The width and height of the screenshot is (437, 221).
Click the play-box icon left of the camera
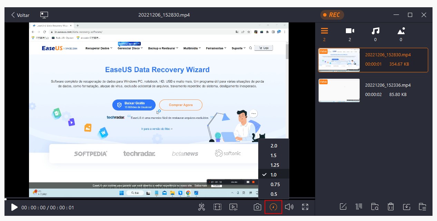233,207
